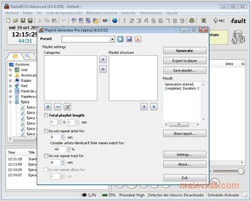Open the Lista de reproducción menu

(64, 13)
